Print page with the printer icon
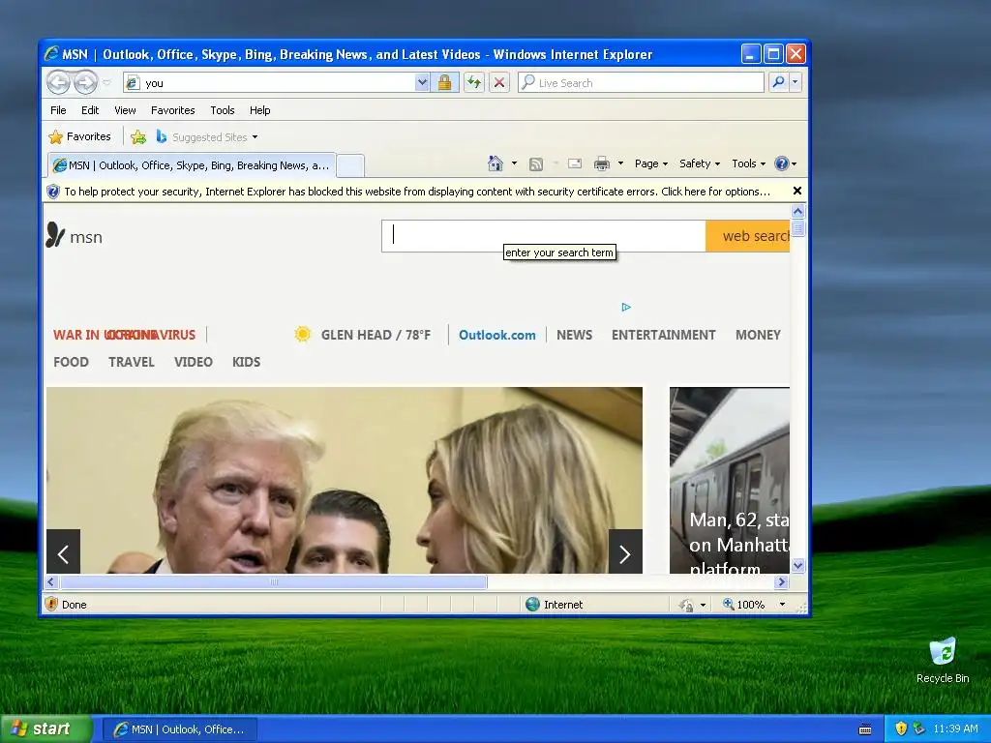Image resolution: width=991 pixels, height=743 pixels. [602, 164]
